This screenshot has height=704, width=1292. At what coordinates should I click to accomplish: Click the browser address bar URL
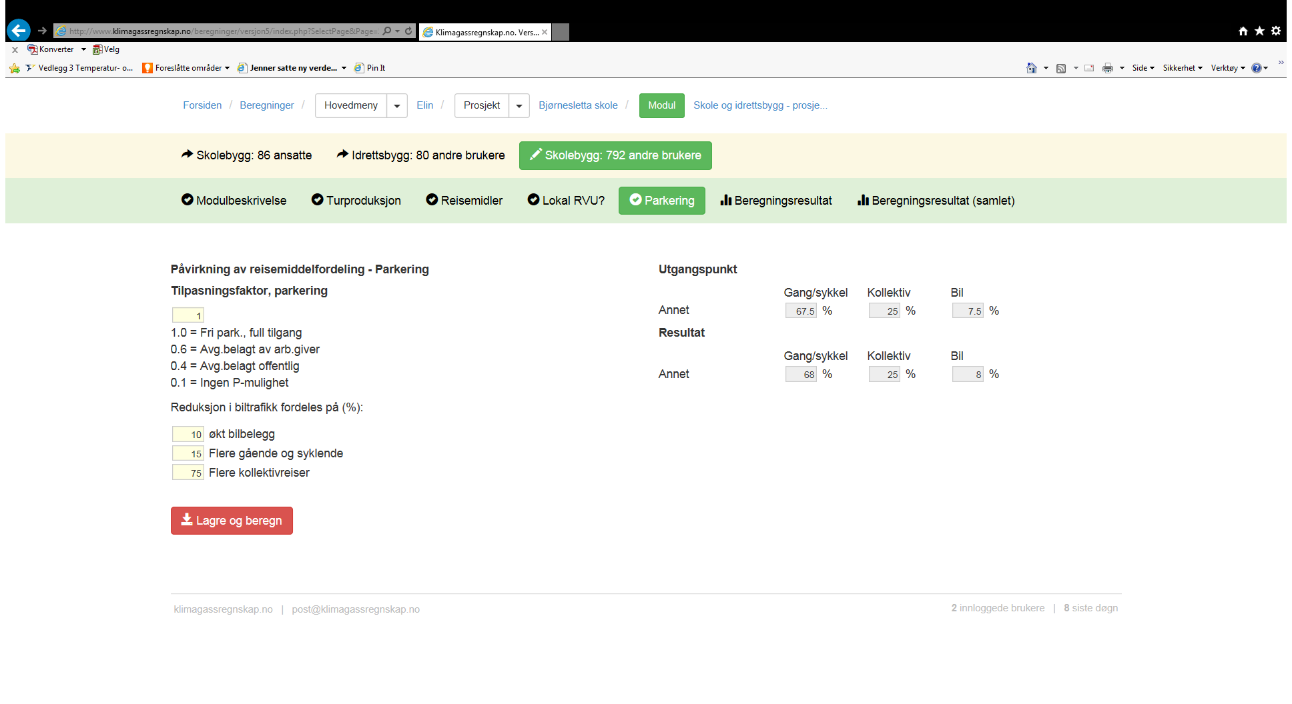click(223, 31)
